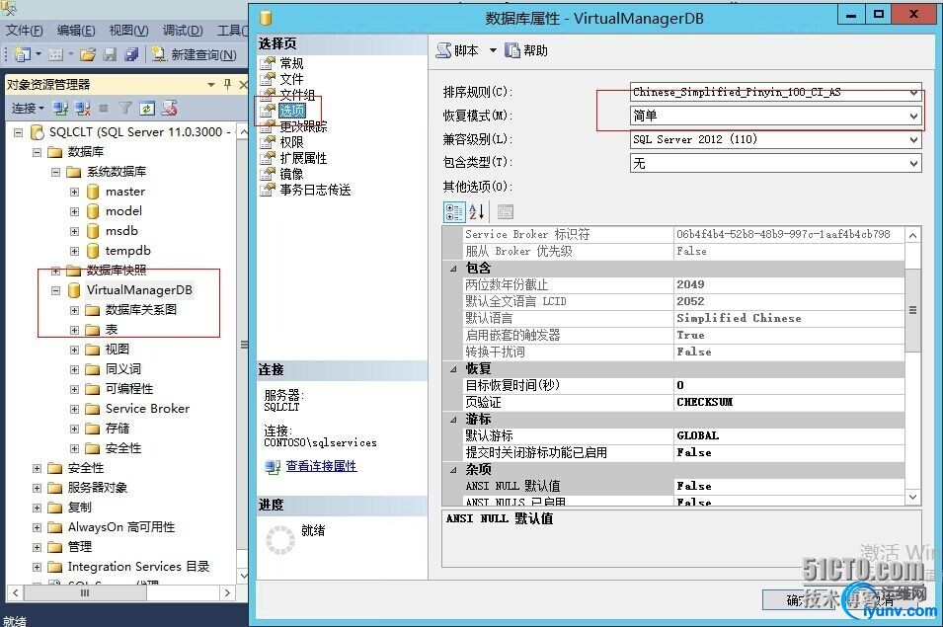The image size is (943, 627).
Task: Collapse the 恢复 property category
Action: click(453, 369)
